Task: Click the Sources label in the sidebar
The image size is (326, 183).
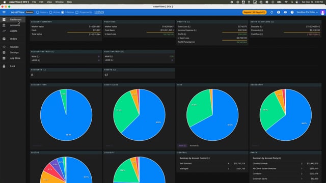Action: [14, 47]
